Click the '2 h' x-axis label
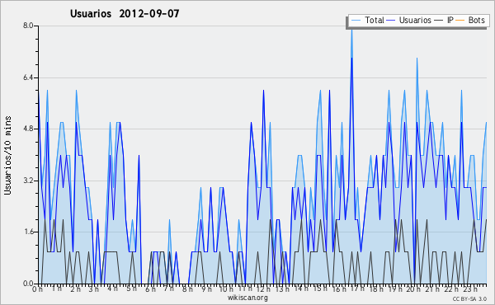495x305 pixels. (75, 289)
